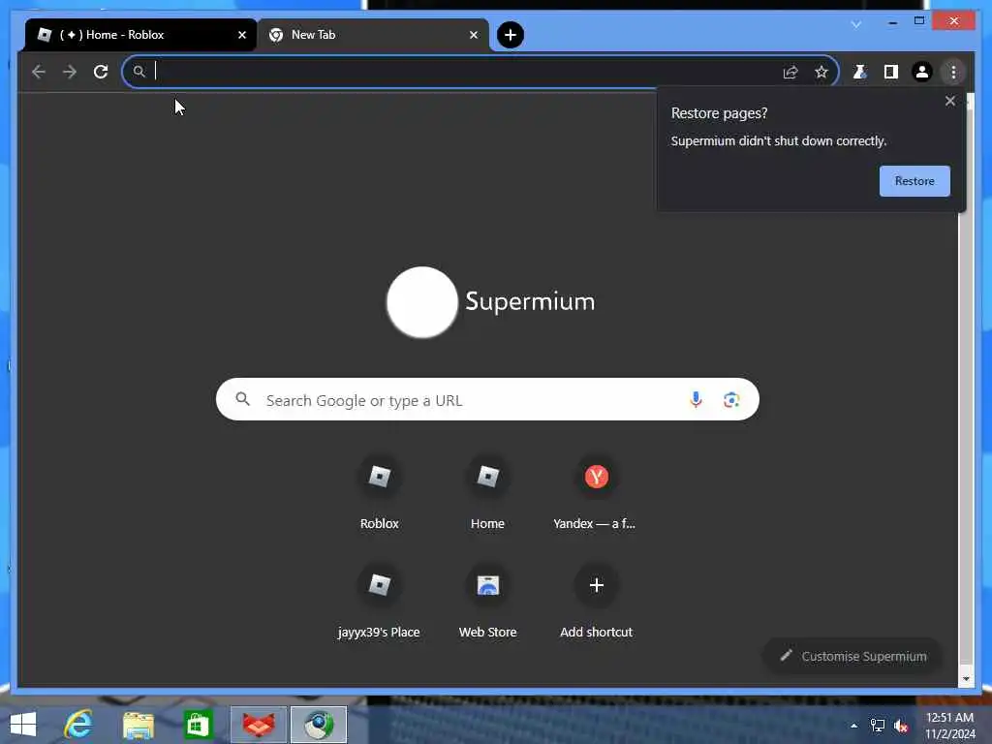Switch to the Home - Roblox tab
Screen dimensions: 992x744
[140, 35]
